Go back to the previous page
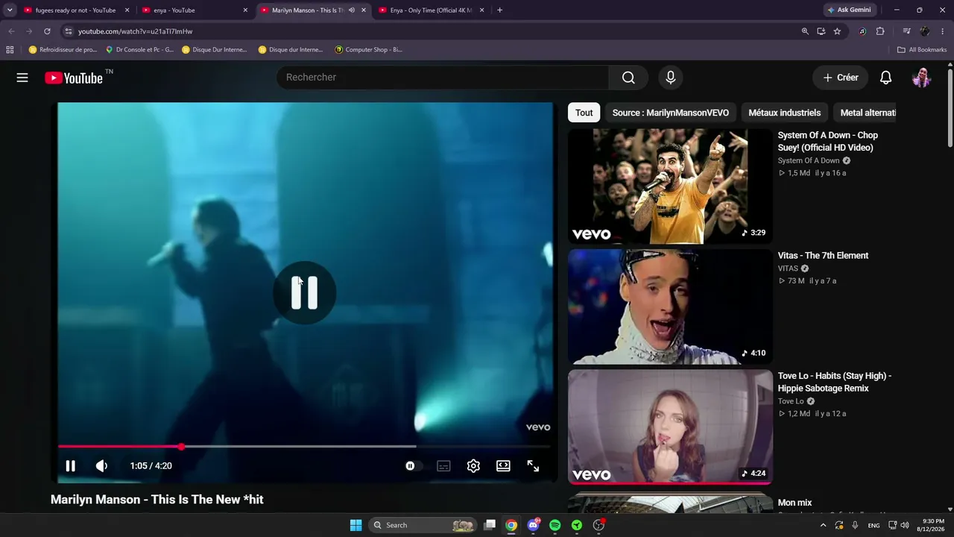 11,31
